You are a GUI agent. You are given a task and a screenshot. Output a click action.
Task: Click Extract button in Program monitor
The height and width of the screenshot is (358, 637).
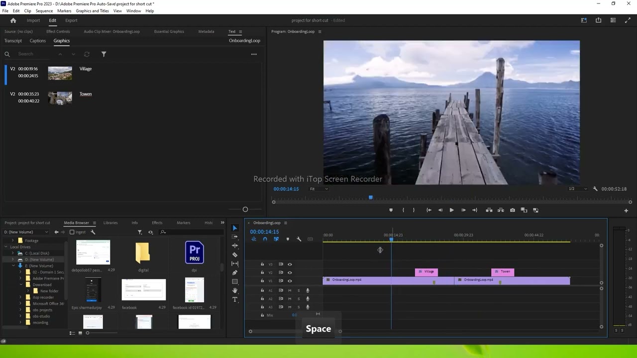(x=501, y=210)
